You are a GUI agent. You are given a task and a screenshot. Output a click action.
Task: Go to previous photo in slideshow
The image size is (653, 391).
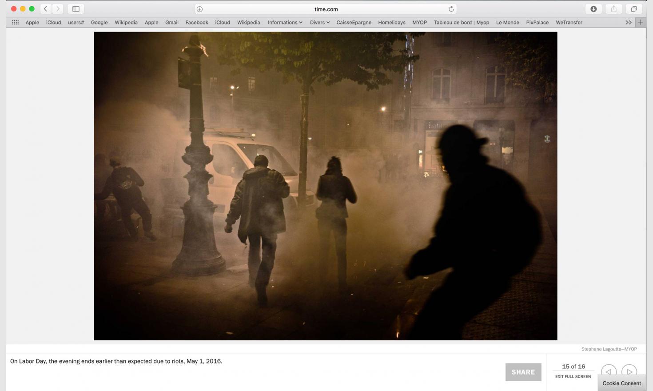(609, 371)
